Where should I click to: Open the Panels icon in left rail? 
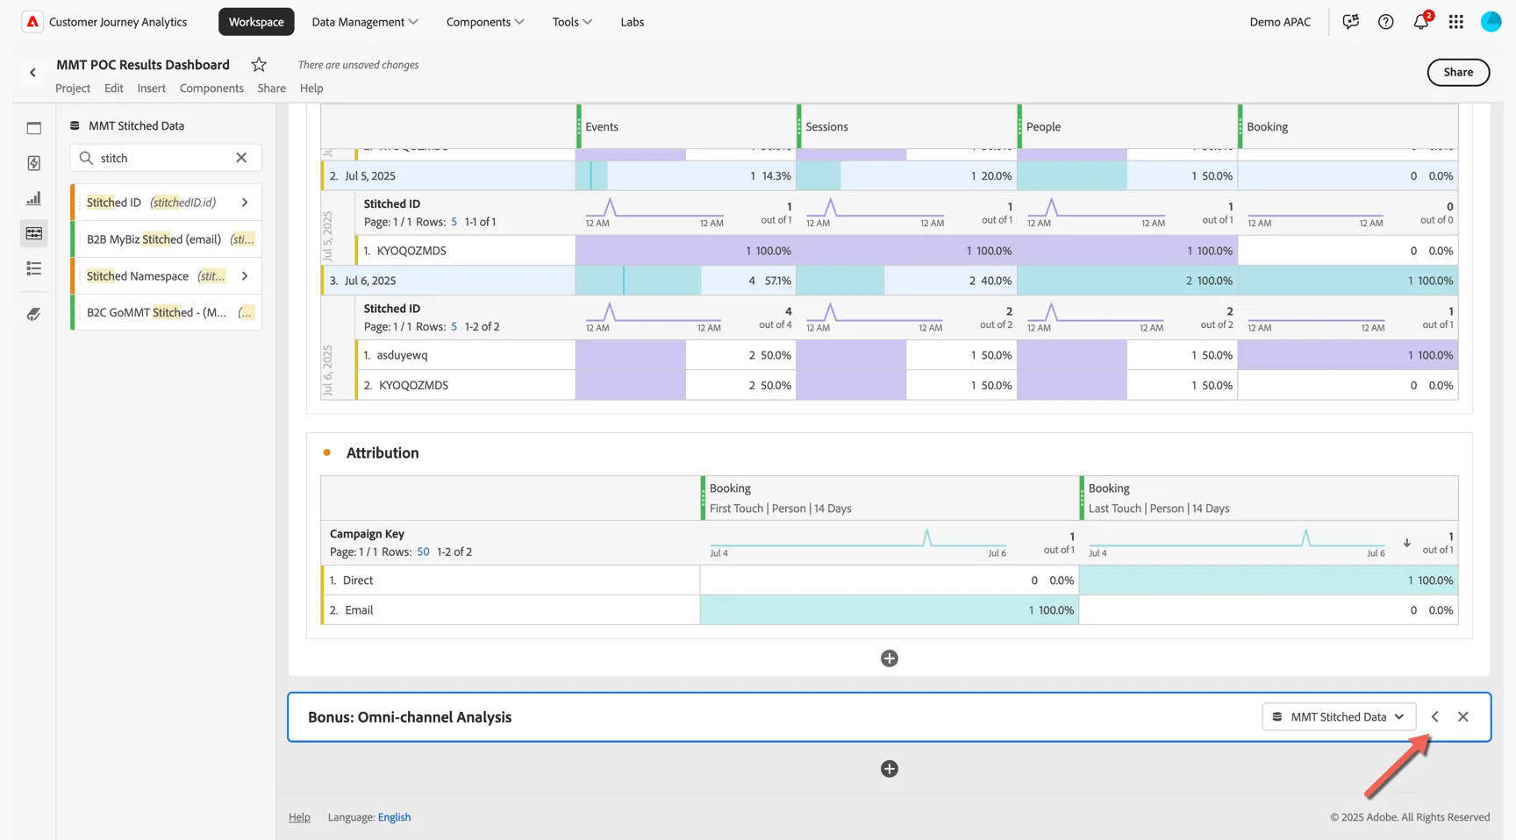[34, 128]
